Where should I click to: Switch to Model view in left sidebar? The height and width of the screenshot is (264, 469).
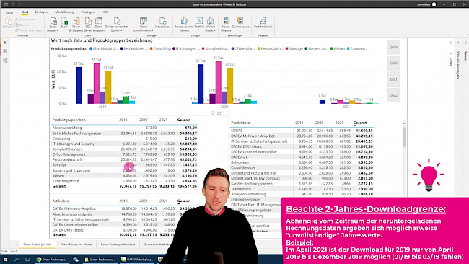[x=5, y=61]
